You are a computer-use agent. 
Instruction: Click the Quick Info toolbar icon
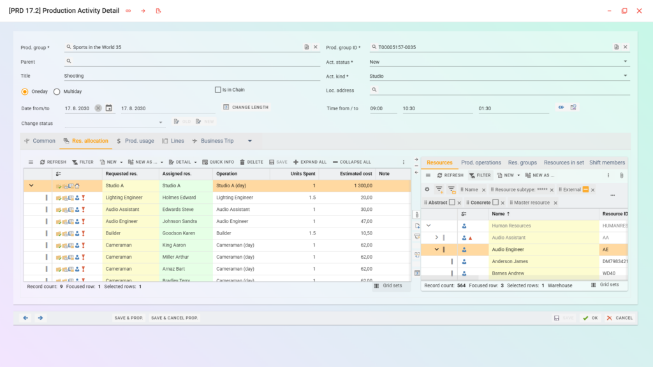coord(217,162)
